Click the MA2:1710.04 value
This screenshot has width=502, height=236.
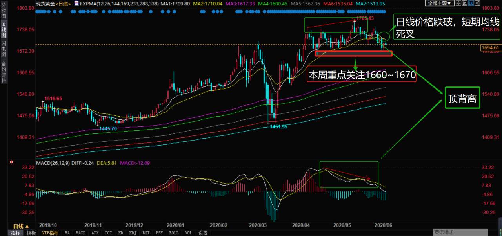point(209,3)
